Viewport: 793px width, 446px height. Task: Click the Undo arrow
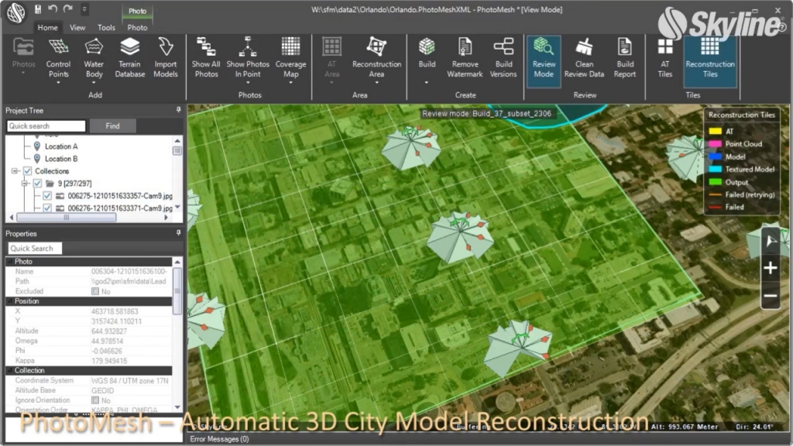[x=53, y=9]
